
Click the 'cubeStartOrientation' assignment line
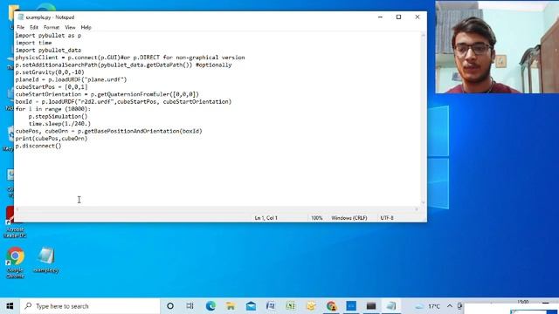click(107, 94)
